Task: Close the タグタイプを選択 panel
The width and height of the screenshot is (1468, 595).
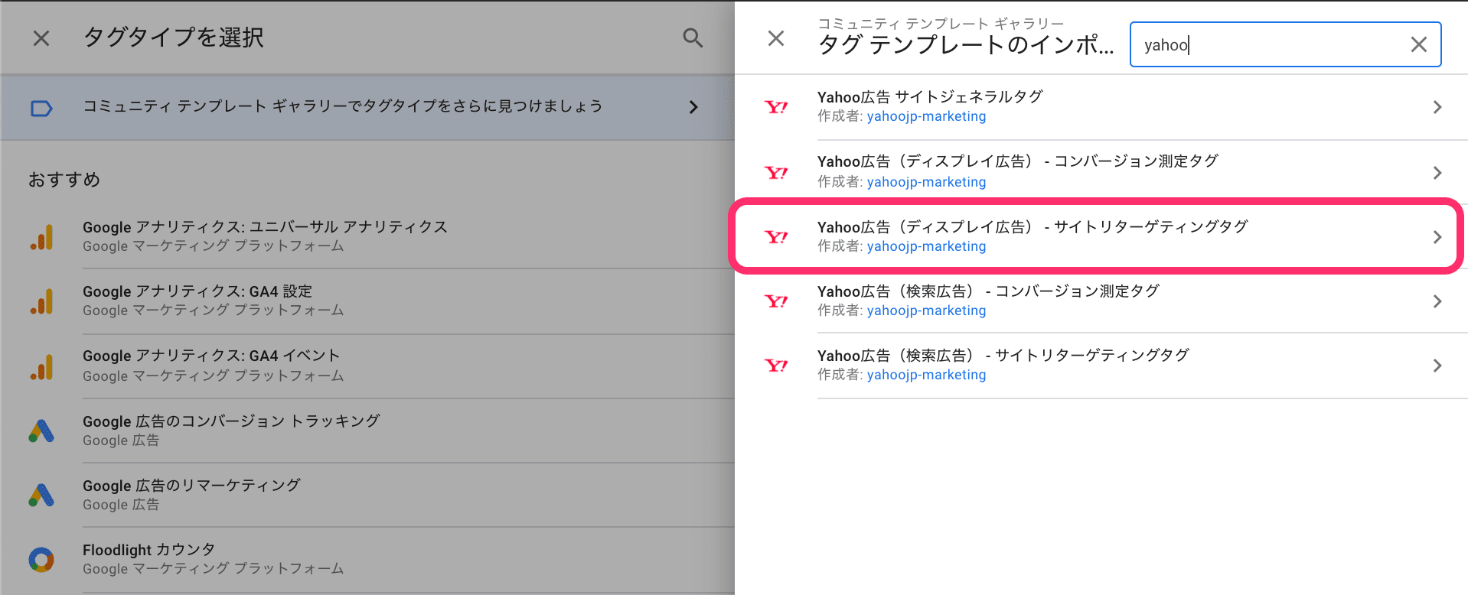Action: click(41, 38)
